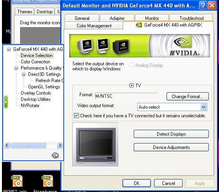Toggle TV connected but unselectable checkbox
219x192 pixels.
point(76,116)
